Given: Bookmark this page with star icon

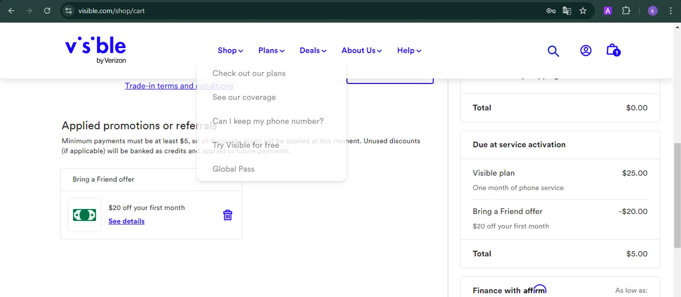Looking at the screenshot, I should 583,11.
